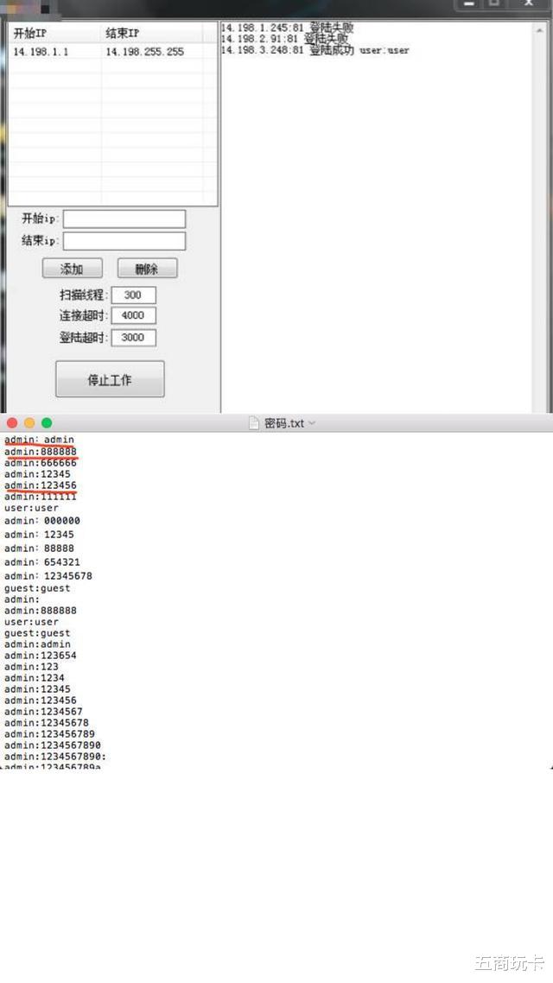
Task: Click the line admin:111111
Action: (x=40, y=497)
